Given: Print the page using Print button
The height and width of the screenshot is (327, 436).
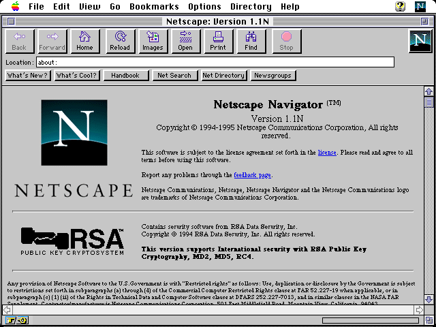Looking at the screenshot, I should [218, 42].
